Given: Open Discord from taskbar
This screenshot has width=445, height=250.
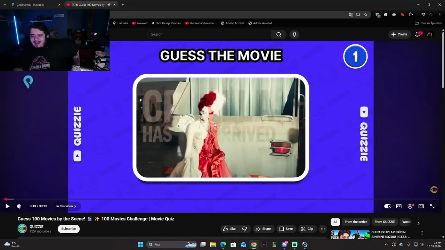Looking at the screenshot, I should pyautogui.click(x=284, y=244).
